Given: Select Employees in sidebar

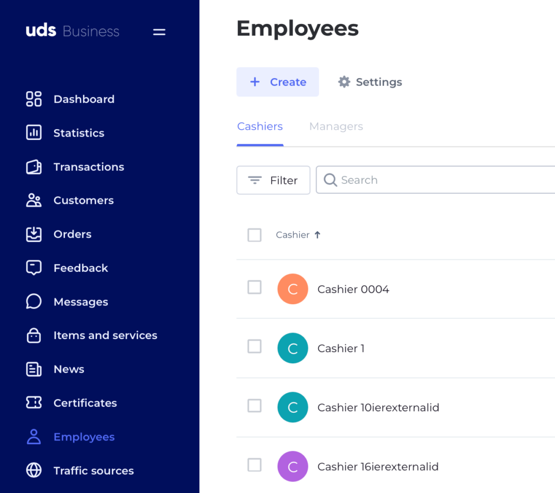Looking at the screenshot, I should [84, 437].
